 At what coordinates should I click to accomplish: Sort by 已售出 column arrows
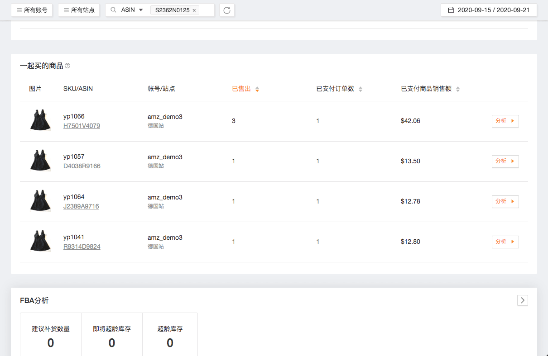click(257, 89)
